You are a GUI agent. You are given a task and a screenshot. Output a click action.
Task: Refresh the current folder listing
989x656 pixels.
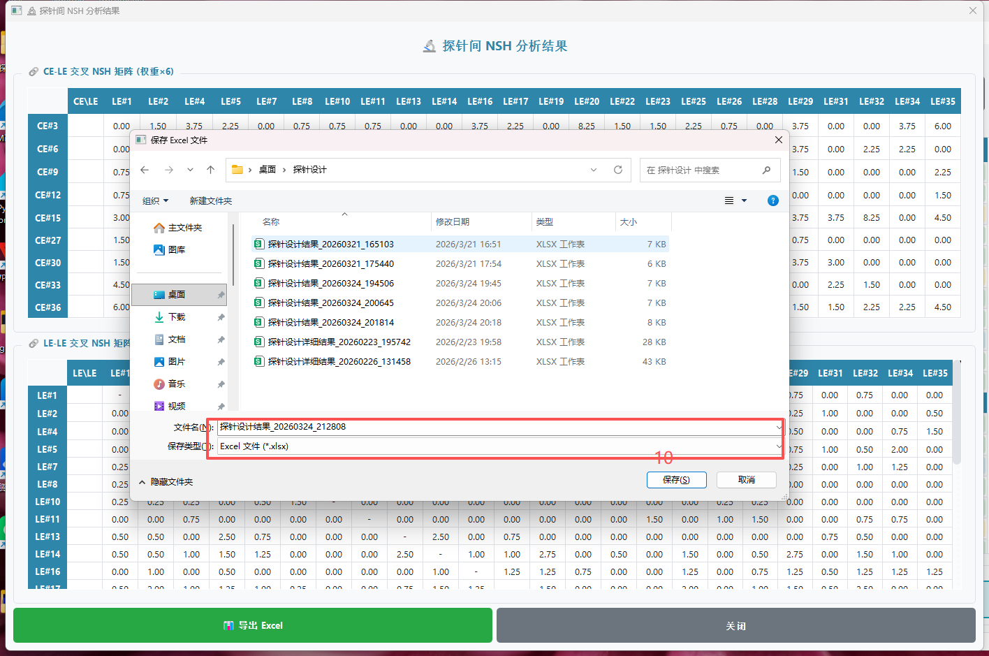[x=617, y=170]
